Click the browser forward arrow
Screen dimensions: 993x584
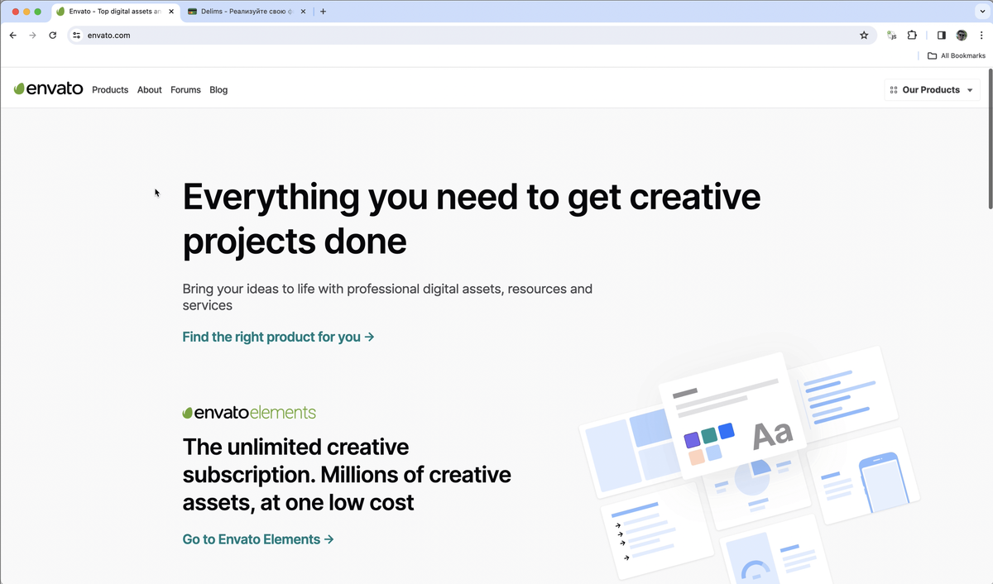(33, 36)
